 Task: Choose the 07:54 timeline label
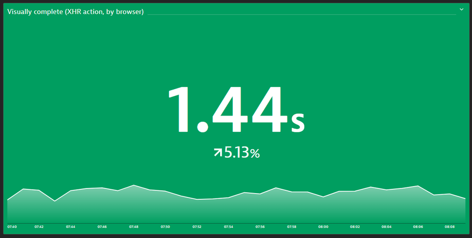pos(229,227)
